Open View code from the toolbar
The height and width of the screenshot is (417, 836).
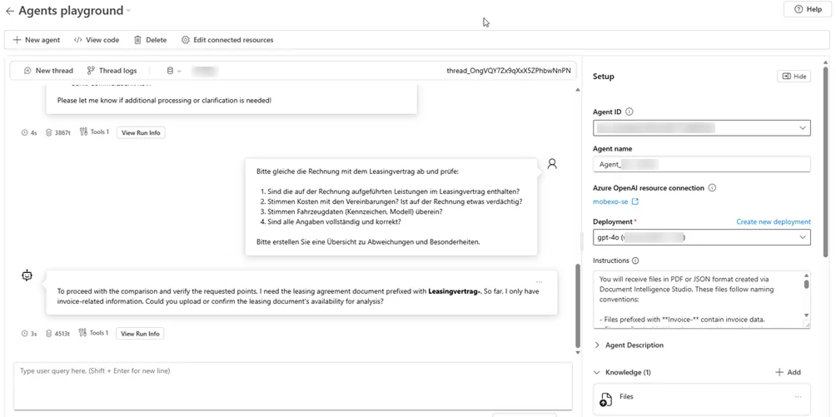pyautogui.click(x=96, y=40)
